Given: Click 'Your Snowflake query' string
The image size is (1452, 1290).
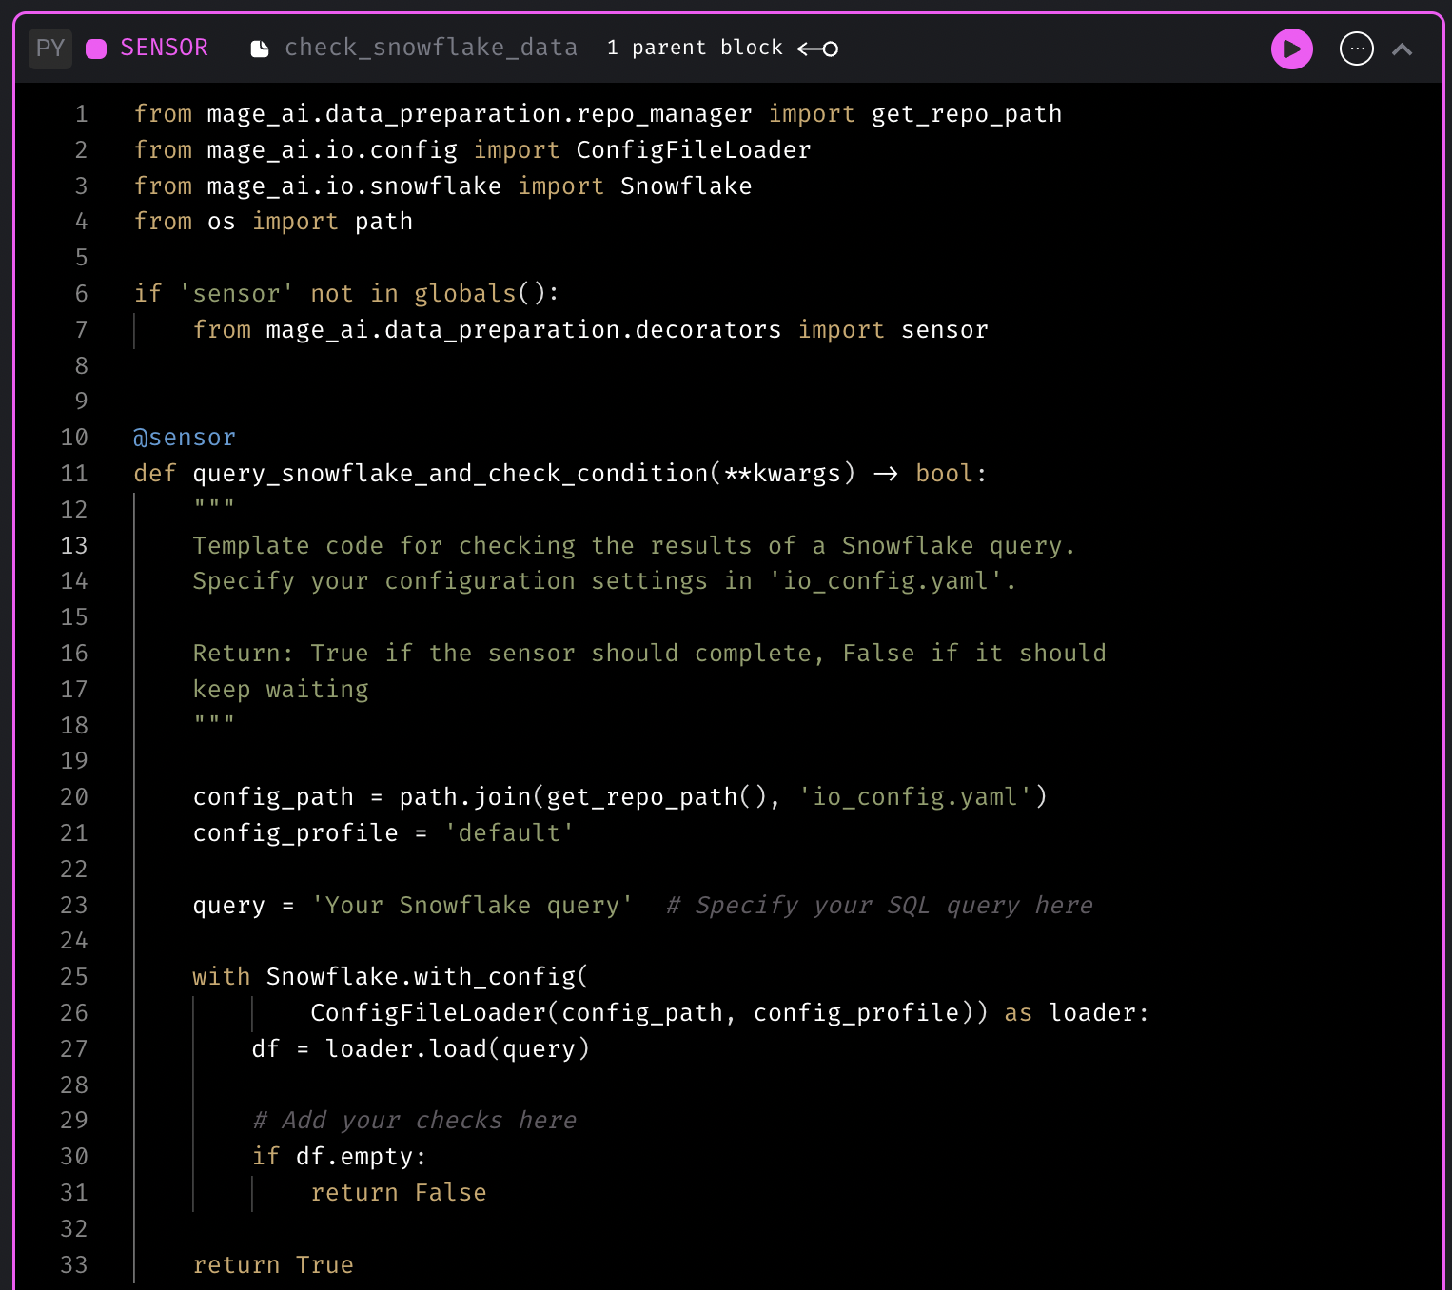Looking at the screenshot, I should point(472,906).
